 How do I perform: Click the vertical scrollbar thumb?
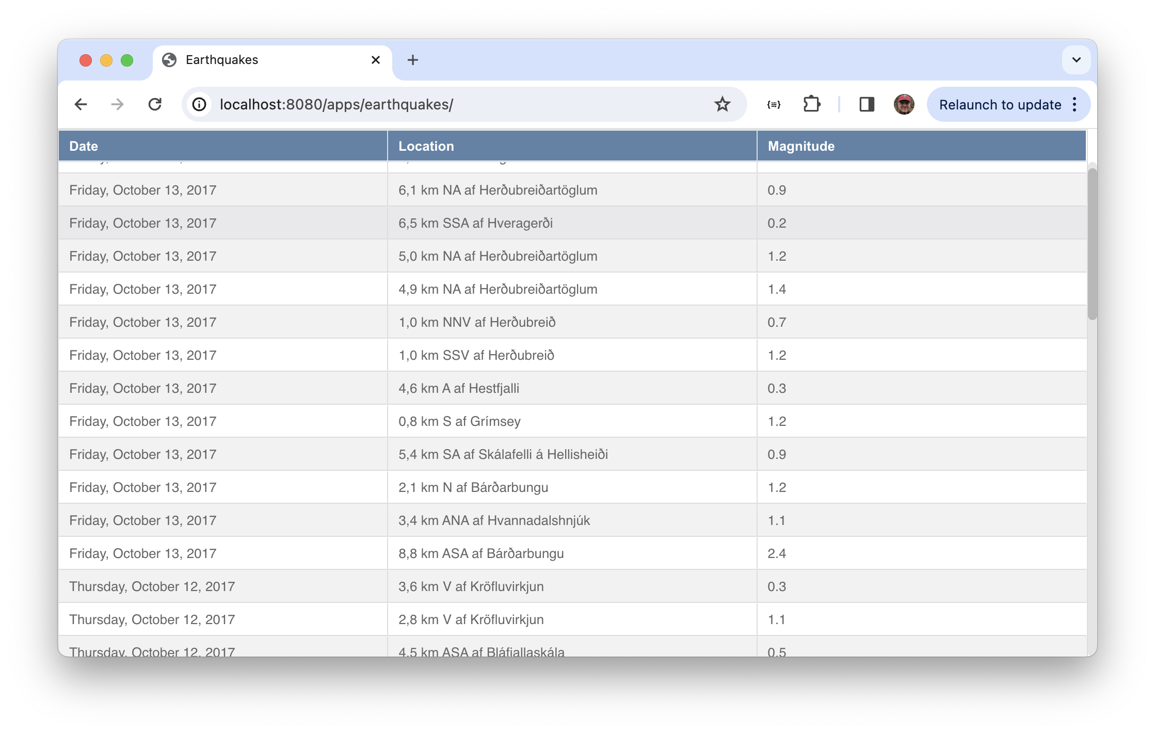1092,243
